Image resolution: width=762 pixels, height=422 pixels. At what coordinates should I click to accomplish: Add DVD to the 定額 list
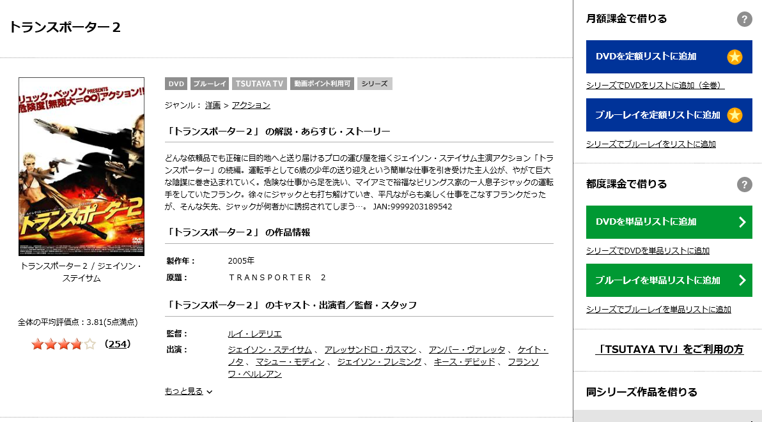(669, 57)
